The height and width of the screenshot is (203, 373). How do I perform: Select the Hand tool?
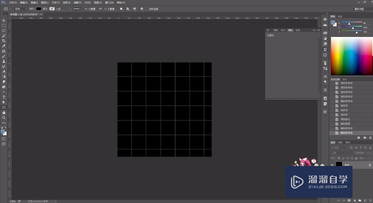(4, 112)
